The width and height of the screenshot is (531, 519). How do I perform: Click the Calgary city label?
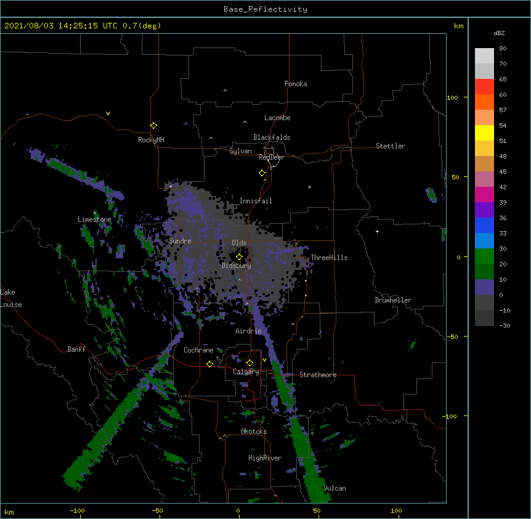pos(246,372)
